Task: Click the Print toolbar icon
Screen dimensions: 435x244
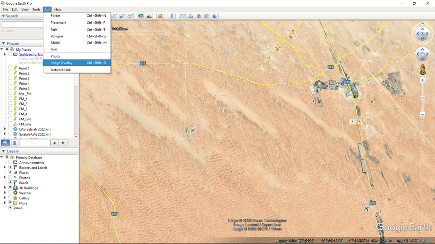Action: (x=191, y=16)
